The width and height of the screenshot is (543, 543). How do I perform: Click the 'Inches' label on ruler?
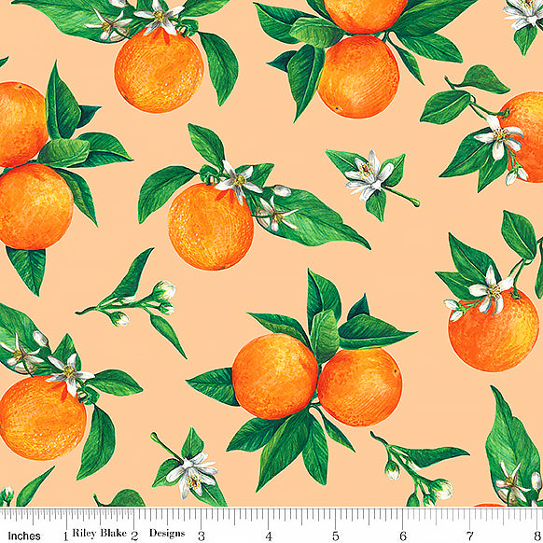coord(24,536)
